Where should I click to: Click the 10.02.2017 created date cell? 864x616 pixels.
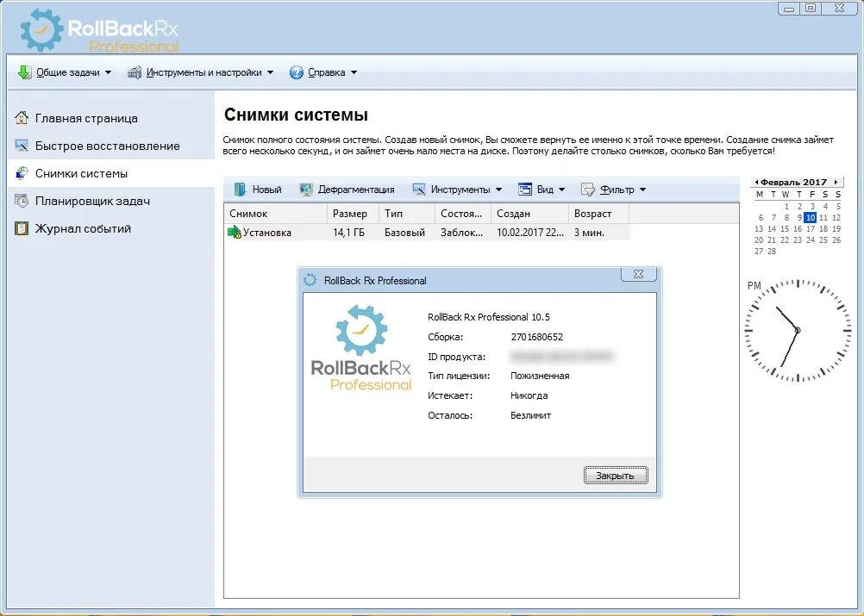pos(530,233)
